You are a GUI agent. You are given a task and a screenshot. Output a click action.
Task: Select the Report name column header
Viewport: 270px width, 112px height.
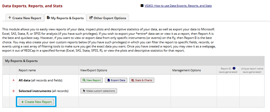[27, 70]
